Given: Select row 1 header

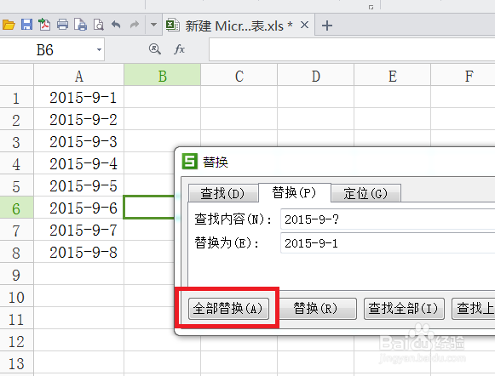Looking at the screenshot, I should [x=16, y=97].
